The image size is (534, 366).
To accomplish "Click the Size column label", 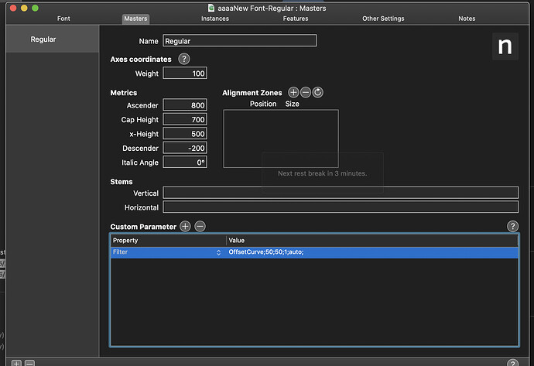I will click(293, 104).
